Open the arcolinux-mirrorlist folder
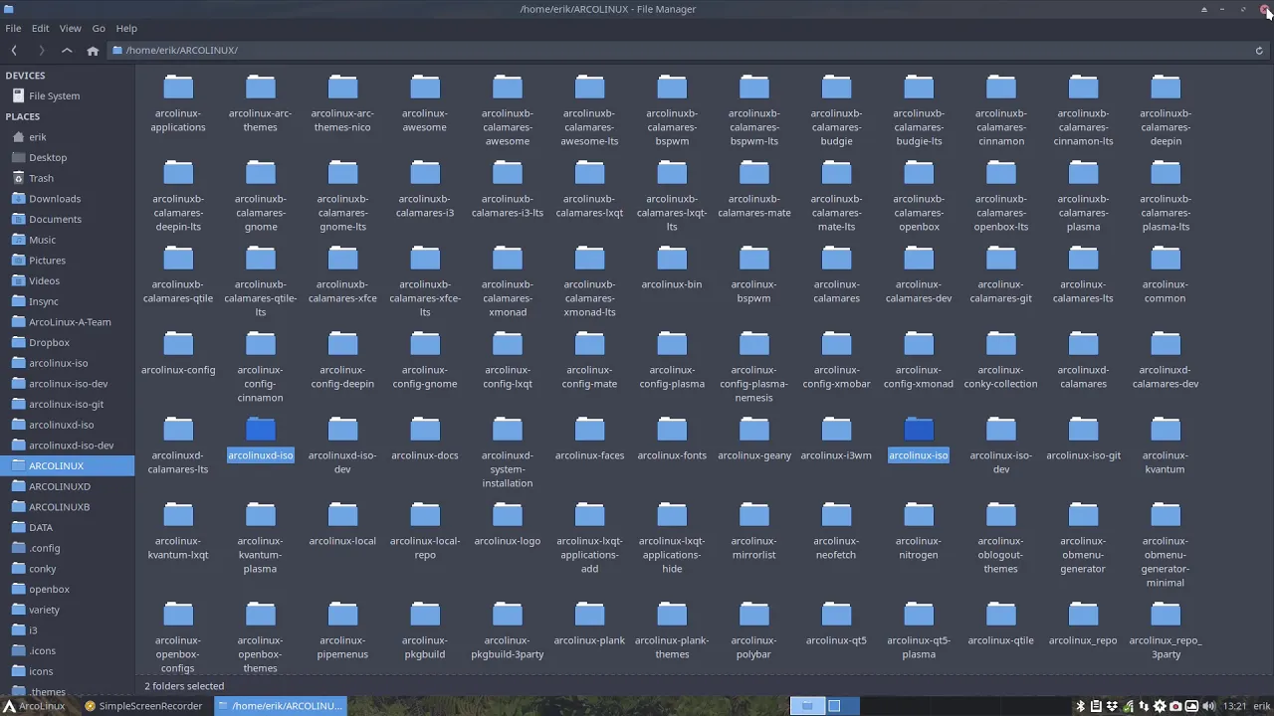 [x=754, y=531]
